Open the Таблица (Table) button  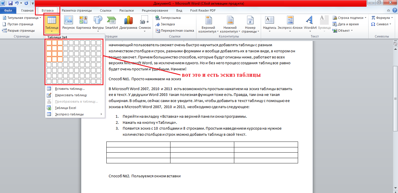(52, 24)
